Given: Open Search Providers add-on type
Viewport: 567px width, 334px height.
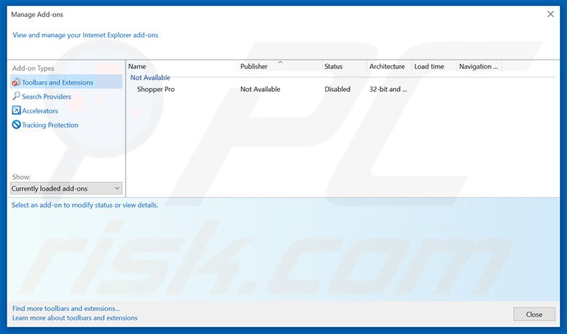Looking at the screenshot, I should 46,97.
